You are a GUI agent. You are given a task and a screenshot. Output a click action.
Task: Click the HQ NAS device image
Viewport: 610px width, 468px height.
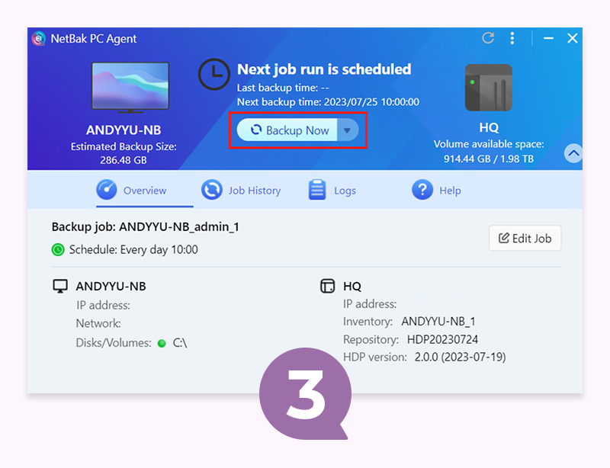(x=488, y=88)
